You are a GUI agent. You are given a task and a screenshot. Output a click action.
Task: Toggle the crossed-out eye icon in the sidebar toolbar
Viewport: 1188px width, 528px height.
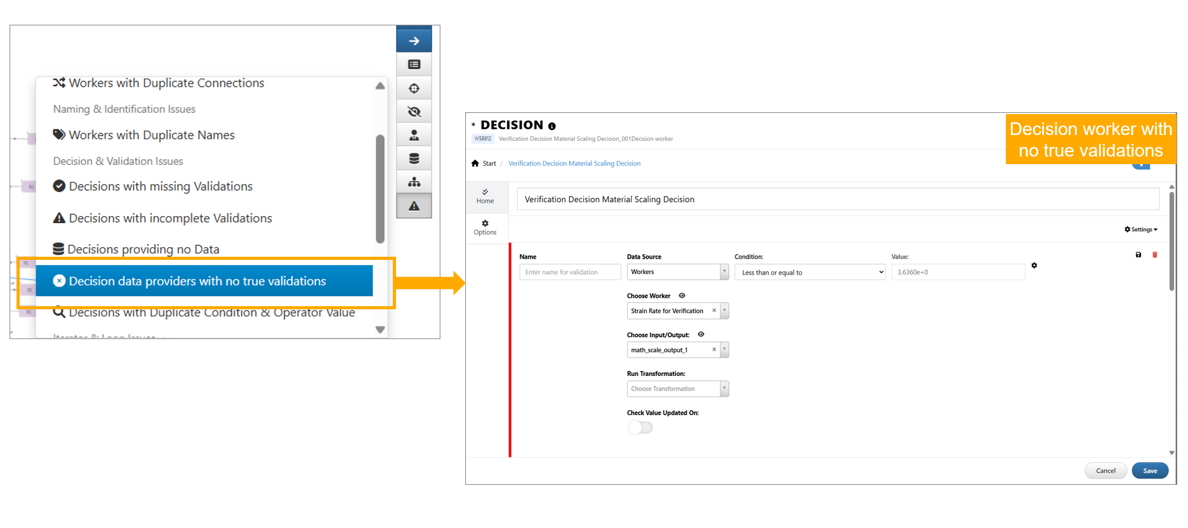coord(414,112)
